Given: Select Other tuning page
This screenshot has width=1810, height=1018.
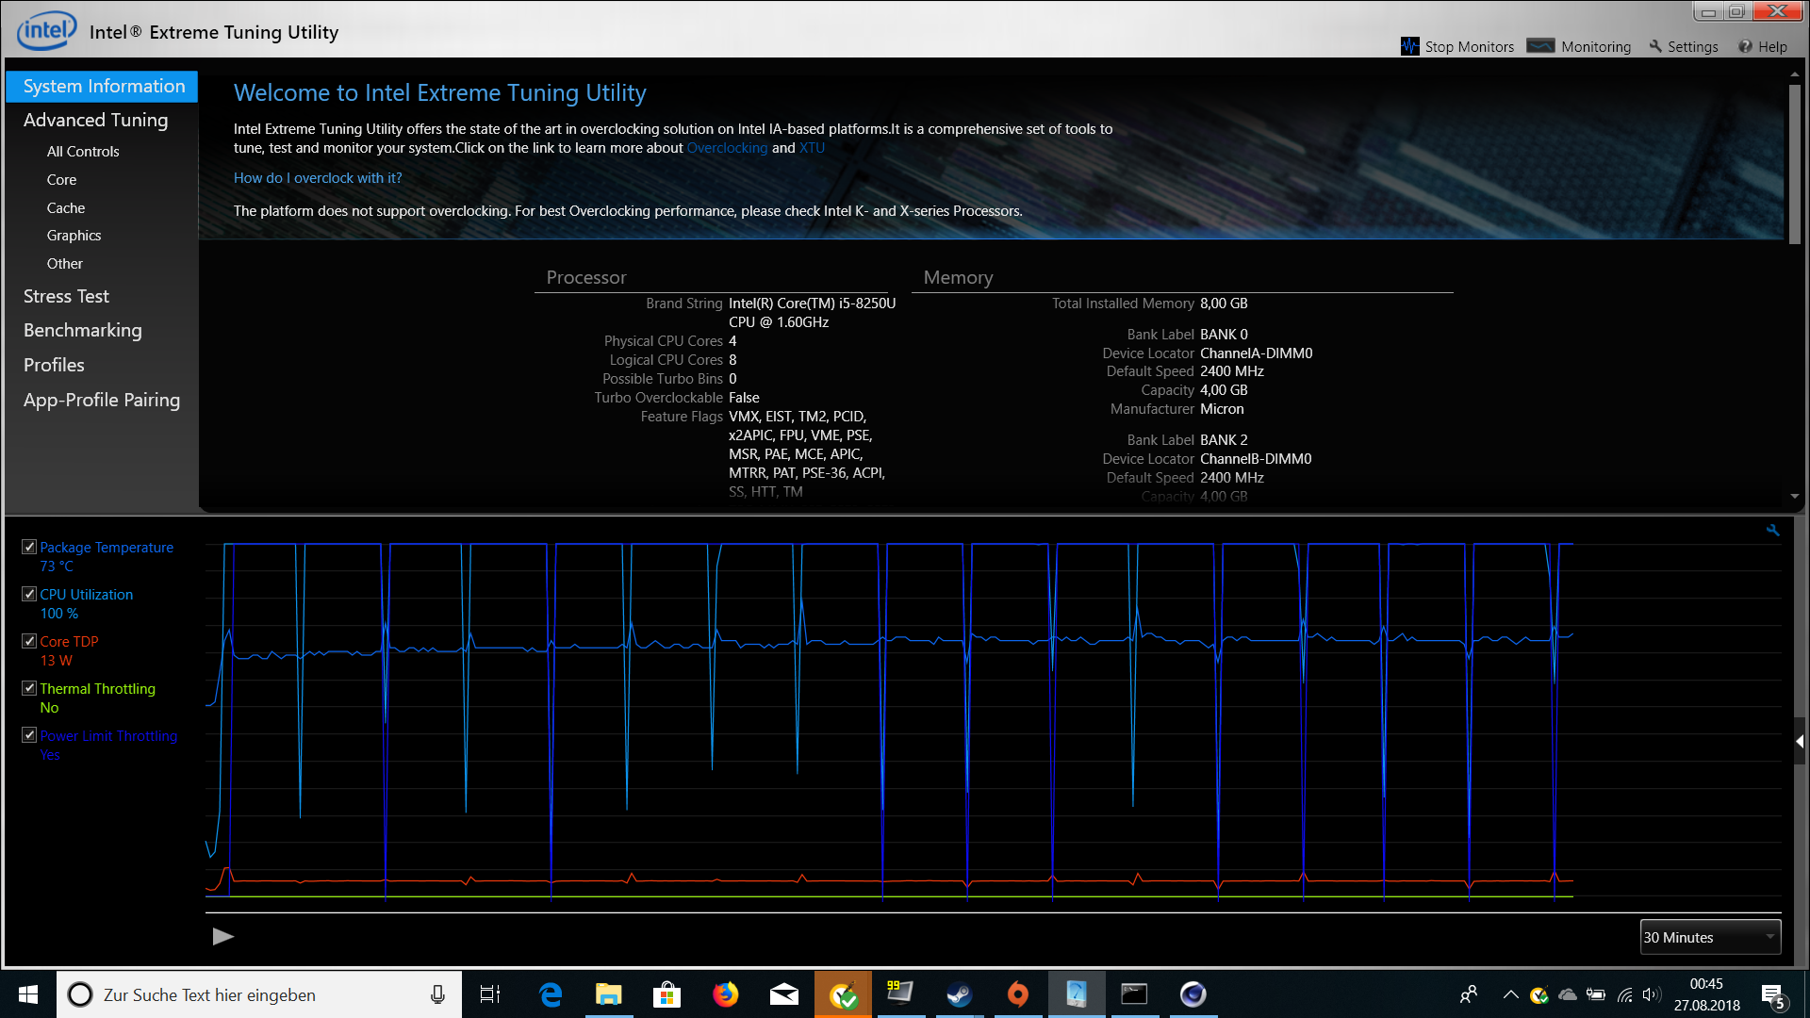Looking at the screenshot, I should point(65,264).
